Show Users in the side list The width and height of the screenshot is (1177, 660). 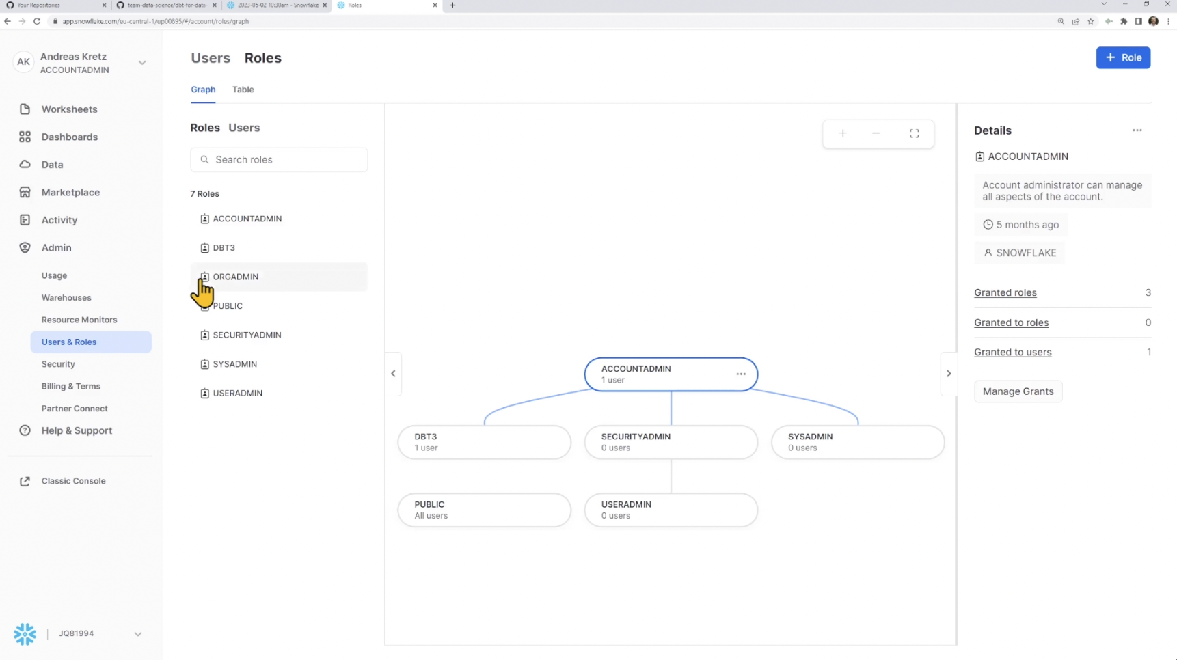(244, 128)
